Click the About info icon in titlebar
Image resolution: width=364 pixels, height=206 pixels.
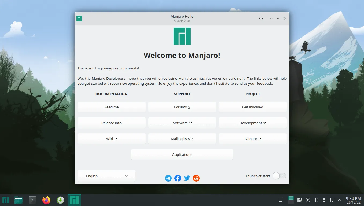pyautogui.click(x=261, y=19)
